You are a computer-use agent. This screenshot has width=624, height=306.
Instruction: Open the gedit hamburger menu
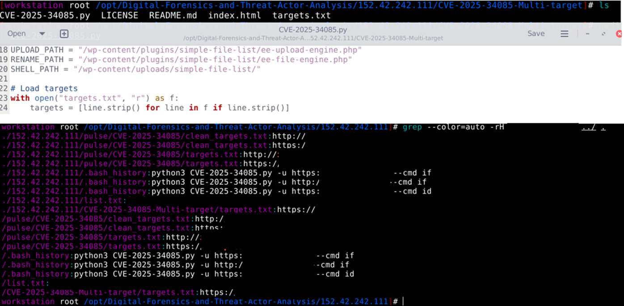[565, 34]
